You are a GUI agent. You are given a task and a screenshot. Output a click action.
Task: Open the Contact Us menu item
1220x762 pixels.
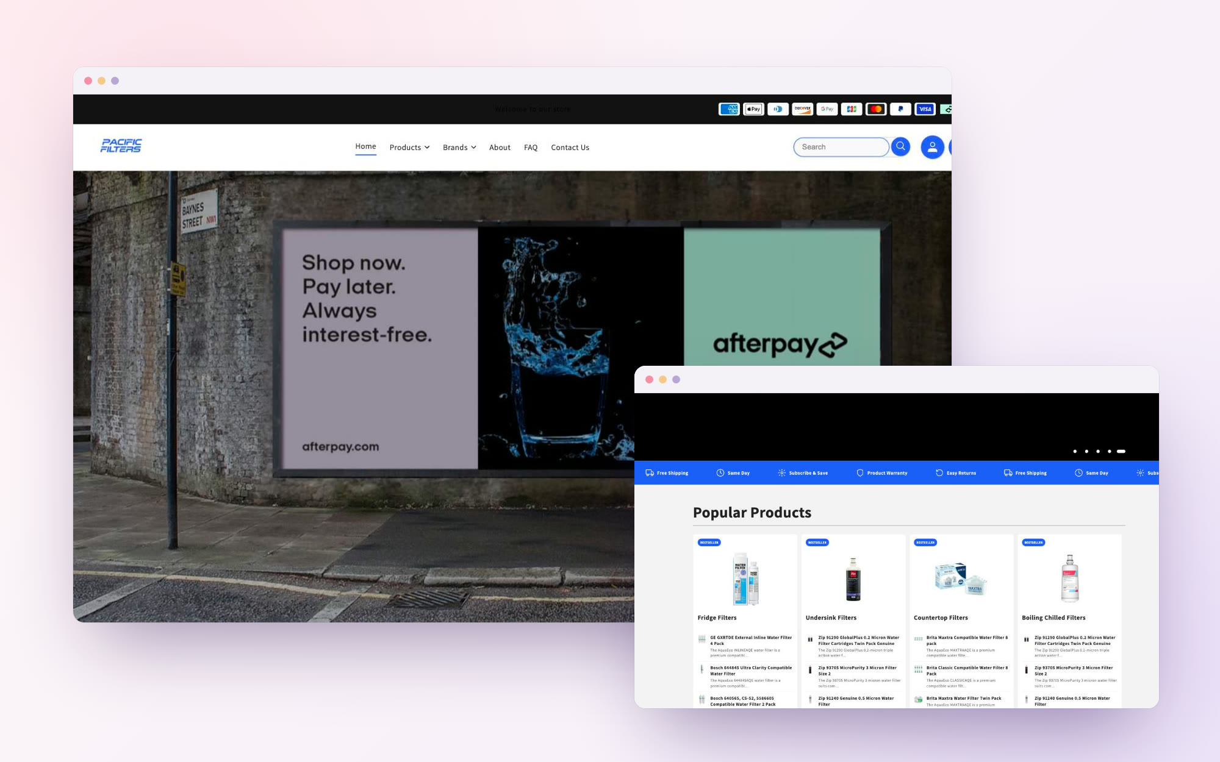pyautogui.click(x=570, y=148)
